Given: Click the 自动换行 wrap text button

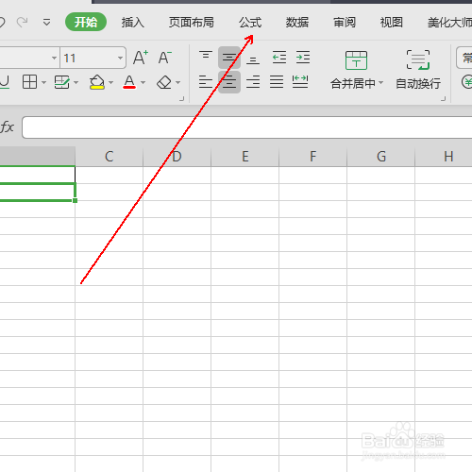Looking at the screenshot, I should click(418, 70).
